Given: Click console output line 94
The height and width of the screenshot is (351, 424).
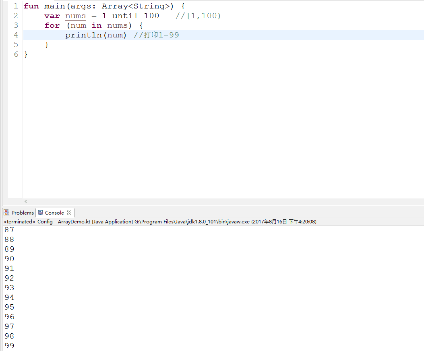Looking at the screenshot, I should coord(9,297).
